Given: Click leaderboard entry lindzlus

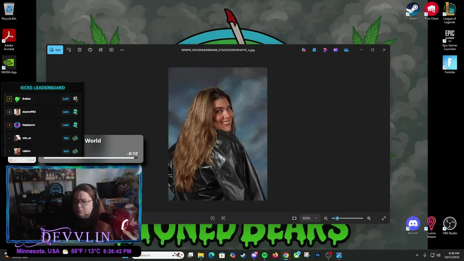Looking at the screenshot, I should (x=43, y=99).
